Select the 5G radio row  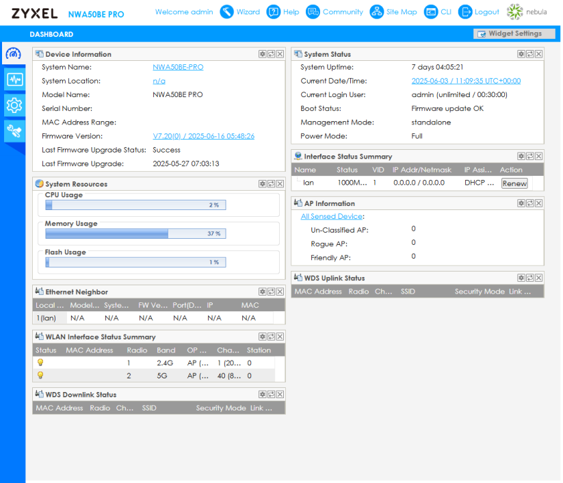pyautogui.click(x=154, y=376)
